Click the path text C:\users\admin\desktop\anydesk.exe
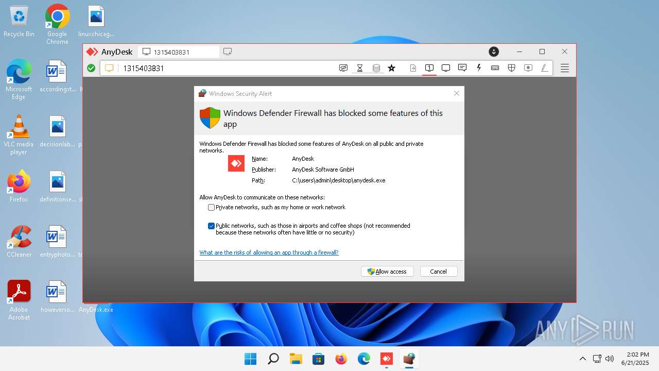Viewport: 659px width, 371px height. coord(338,180)
